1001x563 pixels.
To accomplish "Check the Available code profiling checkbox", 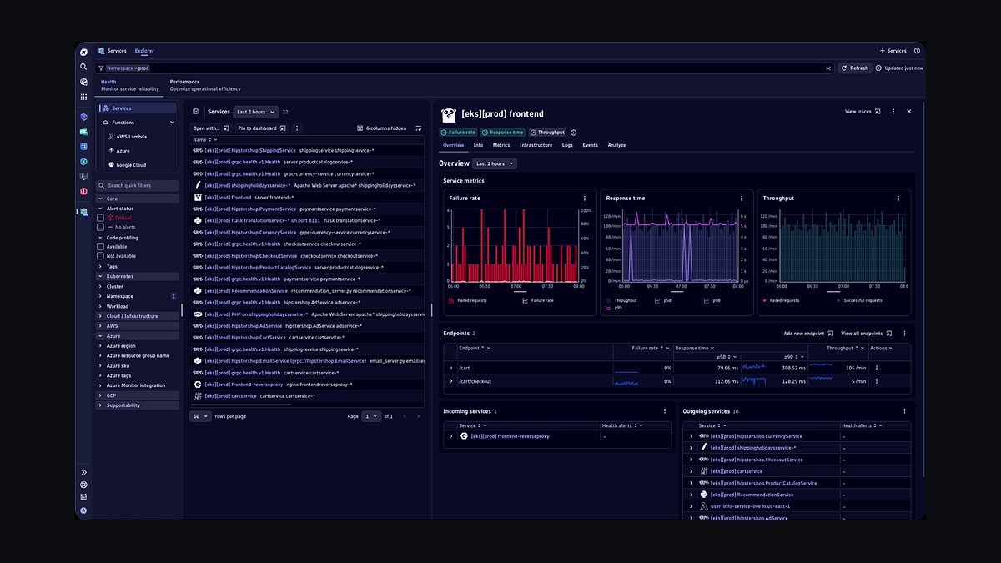I will pyautogui.click(x=101, y=247).
